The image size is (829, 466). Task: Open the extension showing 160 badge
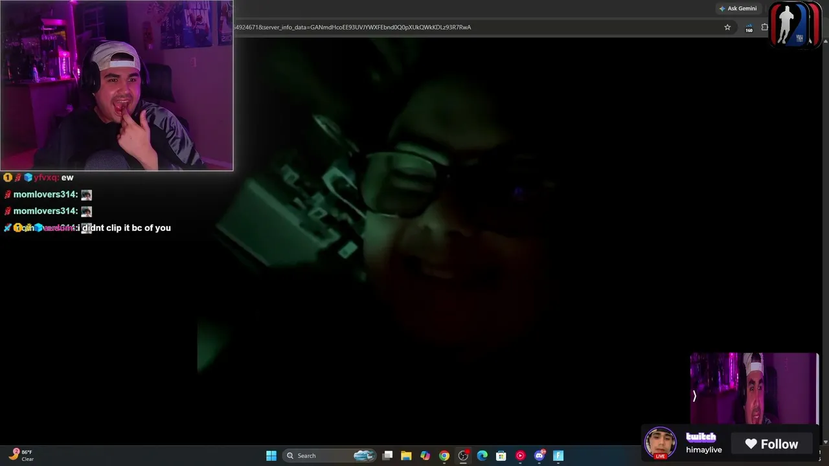(x=749, y=28)
